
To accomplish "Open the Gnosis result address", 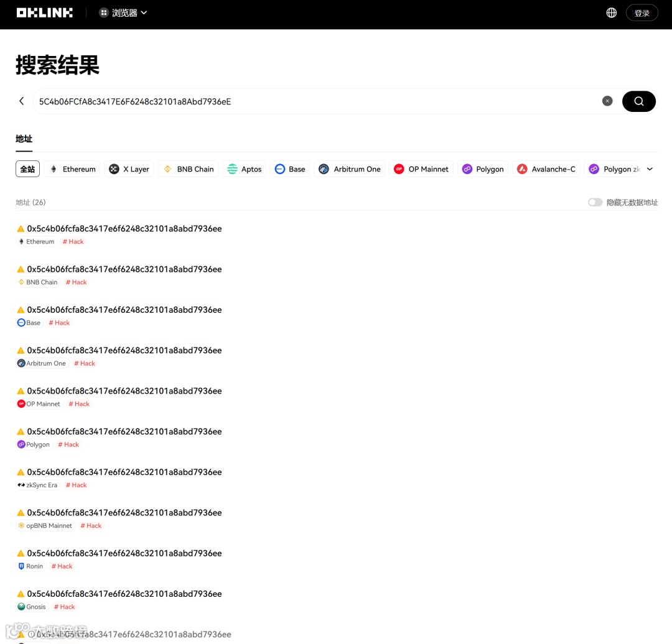I will (124, 594).
